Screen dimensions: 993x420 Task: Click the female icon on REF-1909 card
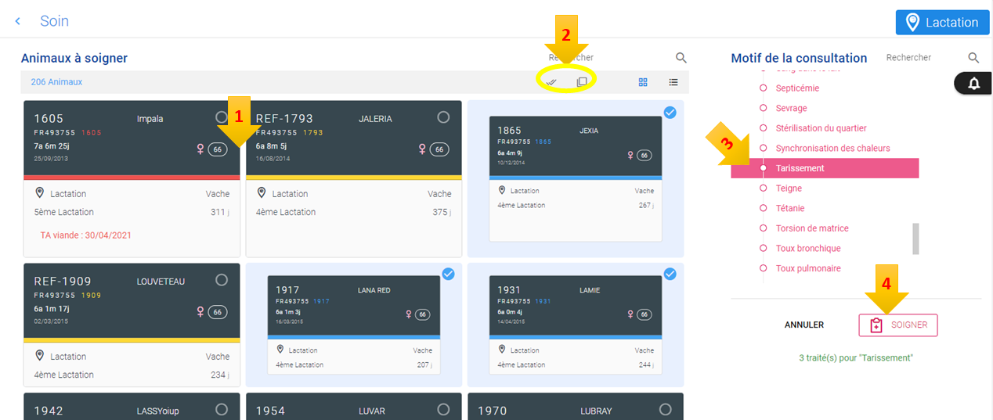[x=200, y=312]
